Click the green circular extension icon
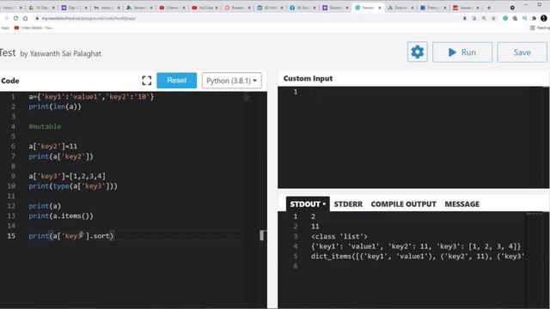550x309 pixels. click(505, 18)
